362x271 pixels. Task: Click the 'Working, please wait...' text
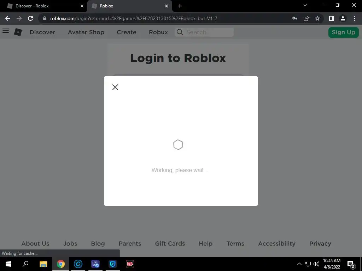(180, 170)
